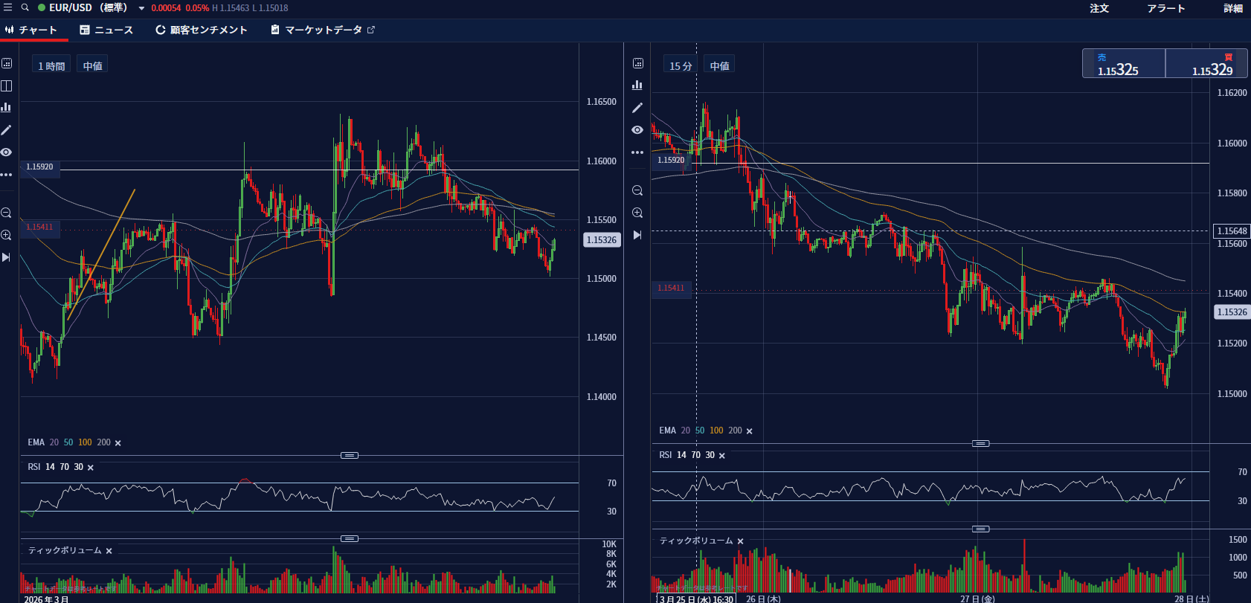Jump to latest bar on left chart
Image resolution: width=1251 pixels, height=603 pixels.
pyautogui.click(x=7, y=257)
